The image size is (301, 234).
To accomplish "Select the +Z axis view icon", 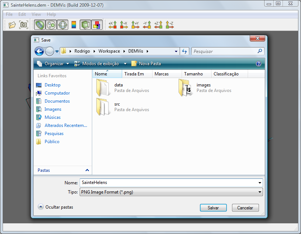I will [158, 25].
